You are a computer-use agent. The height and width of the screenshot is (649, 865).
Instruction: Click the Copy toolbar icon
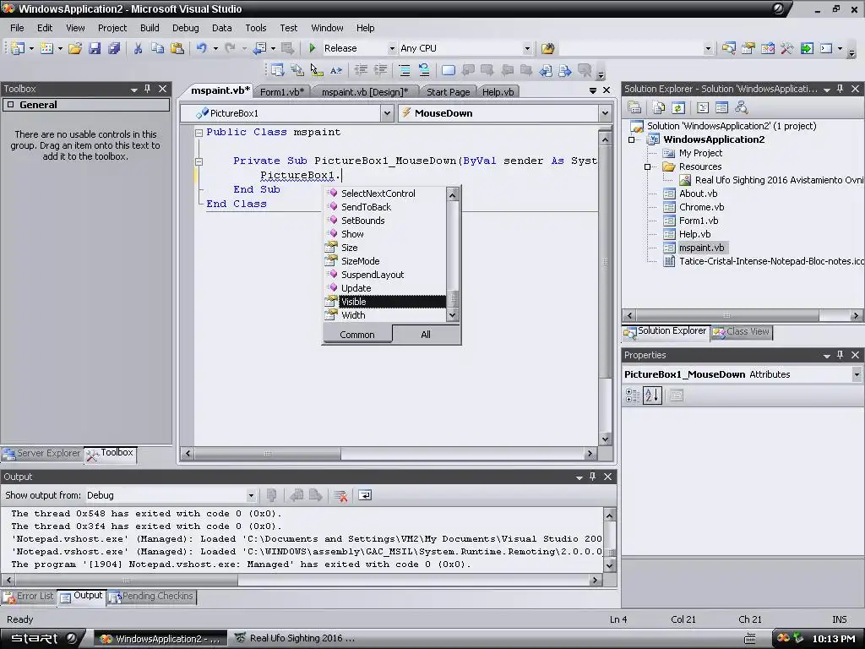tap(157, 48)
